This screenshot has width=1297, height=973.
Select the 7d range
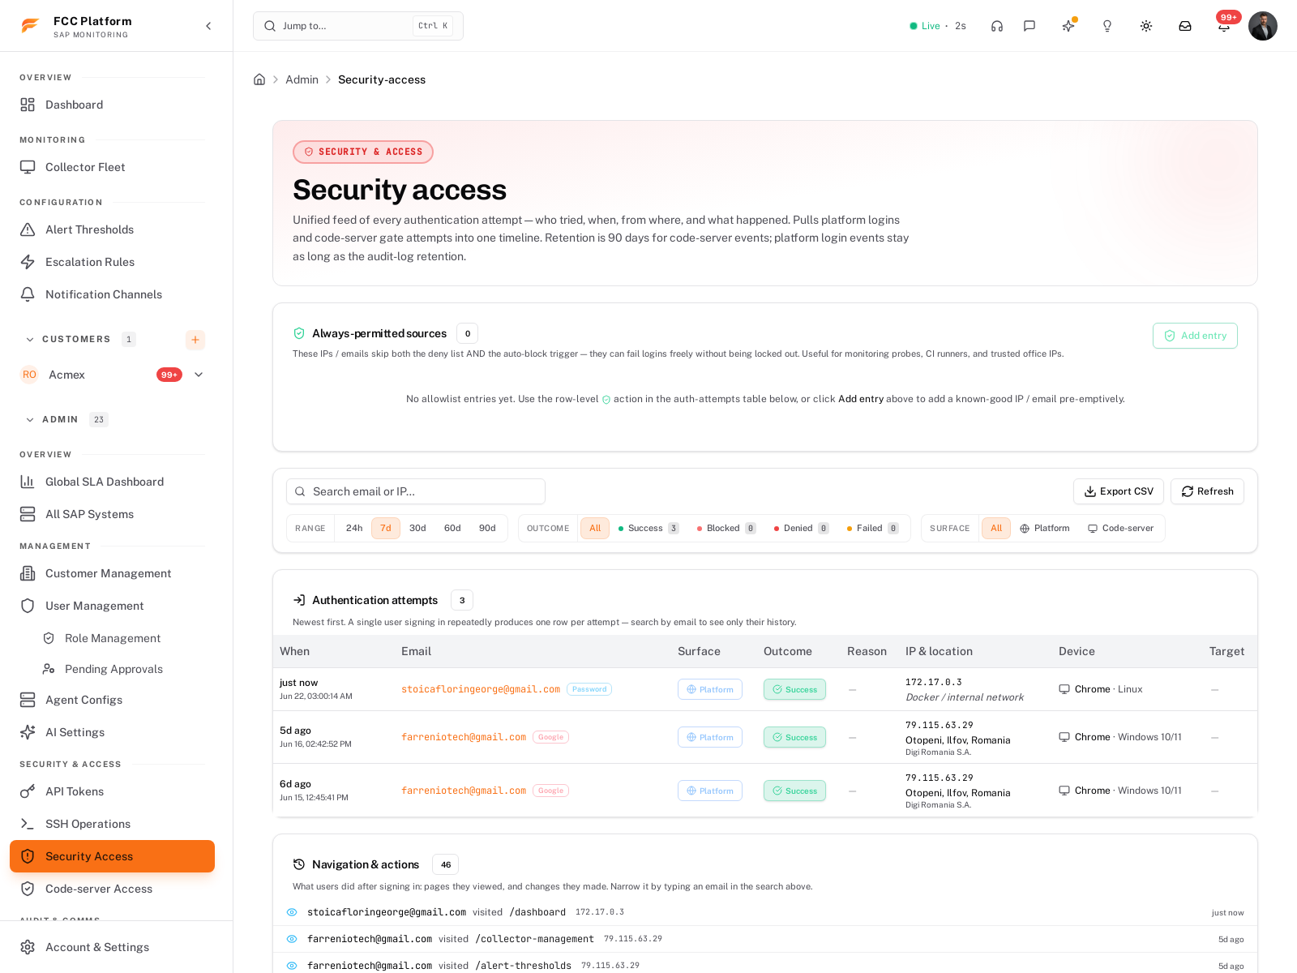386,528
